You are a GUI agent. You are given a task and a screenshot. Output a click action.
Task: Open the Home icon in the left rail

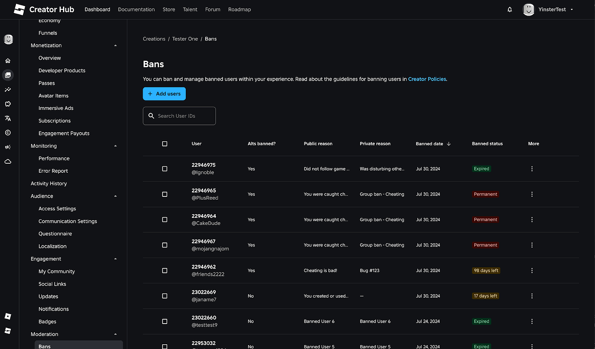tap(8, 60)
